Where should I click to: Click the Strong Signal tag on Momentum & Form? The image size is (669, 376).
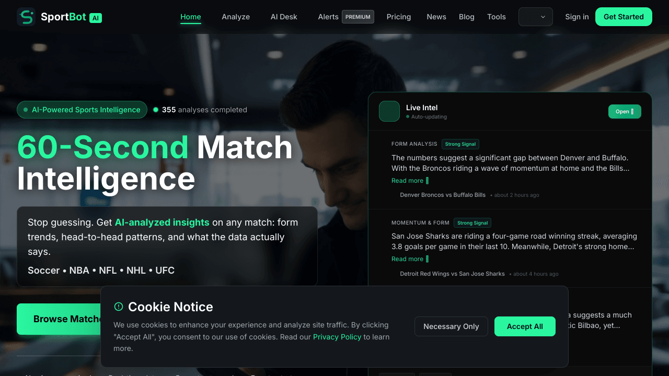[472, 223]
